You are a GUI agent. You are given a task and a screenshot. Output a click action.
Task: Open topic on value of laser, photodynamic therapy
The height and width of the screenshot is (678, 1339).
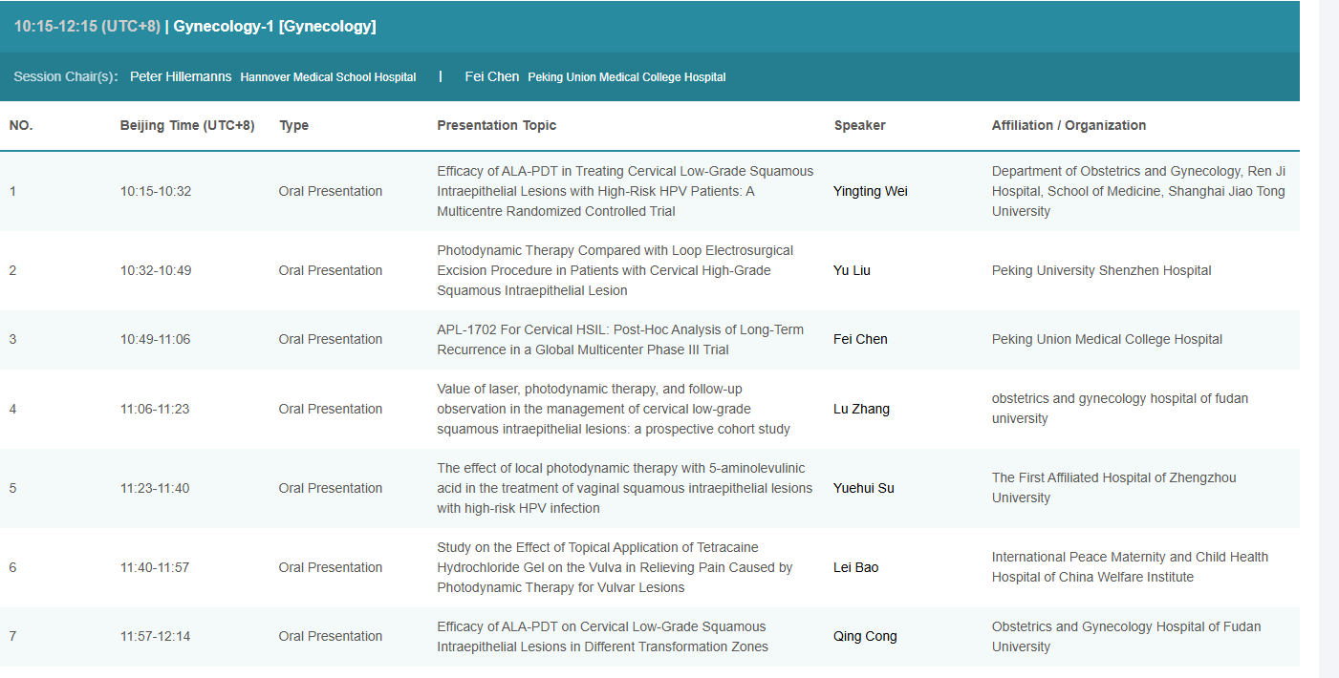pyautogui.click(x=614, y=409)
